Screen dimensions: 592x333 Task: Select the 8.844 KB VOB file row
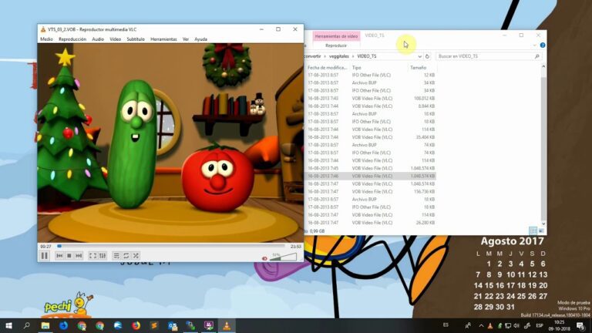click(370, 106)
